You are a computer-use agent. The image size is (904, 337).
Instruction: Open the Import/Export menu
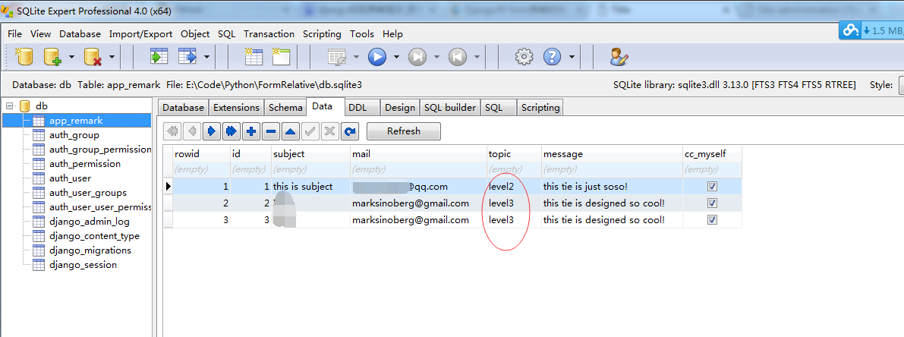coord(140,34)
